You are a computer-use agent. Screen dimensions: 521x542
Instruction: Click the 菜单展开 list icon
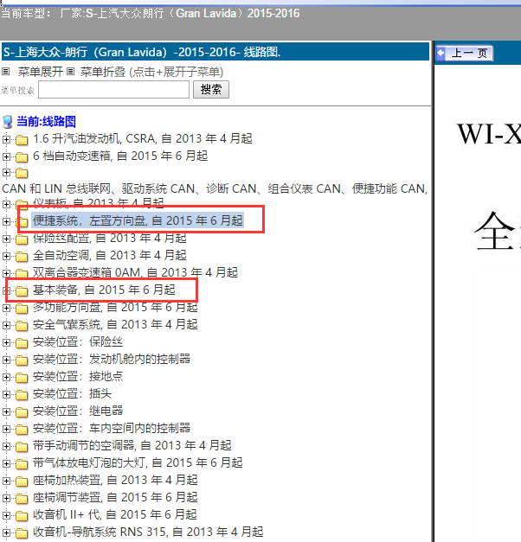5,72
